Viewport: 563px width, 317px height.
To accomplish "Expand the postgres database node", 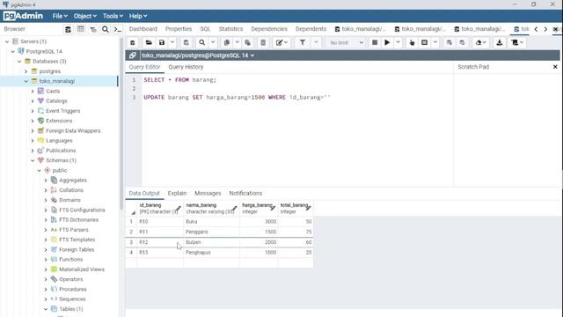I will pos(26,71).
